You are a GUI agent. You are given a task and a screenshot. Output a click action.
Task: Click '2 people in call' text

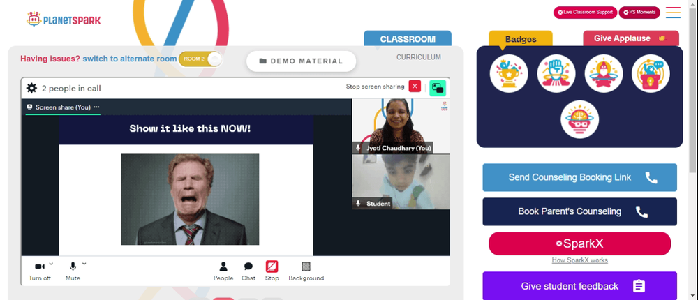coord(71,88)
